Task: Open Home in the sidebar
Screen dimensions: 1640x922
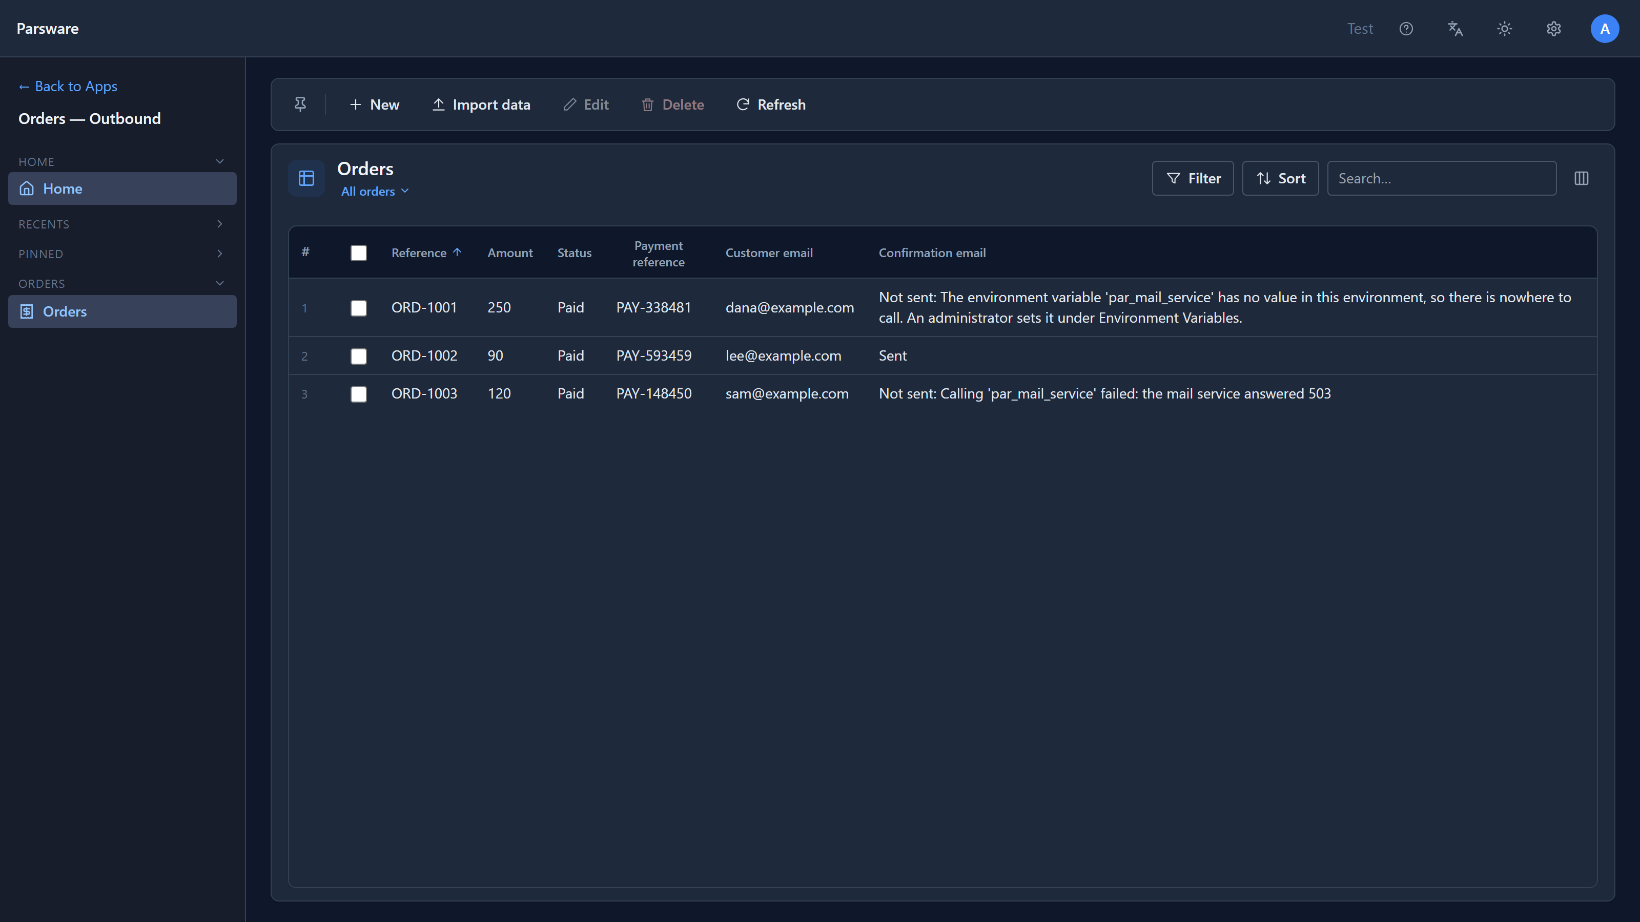Action: (122, 188)
